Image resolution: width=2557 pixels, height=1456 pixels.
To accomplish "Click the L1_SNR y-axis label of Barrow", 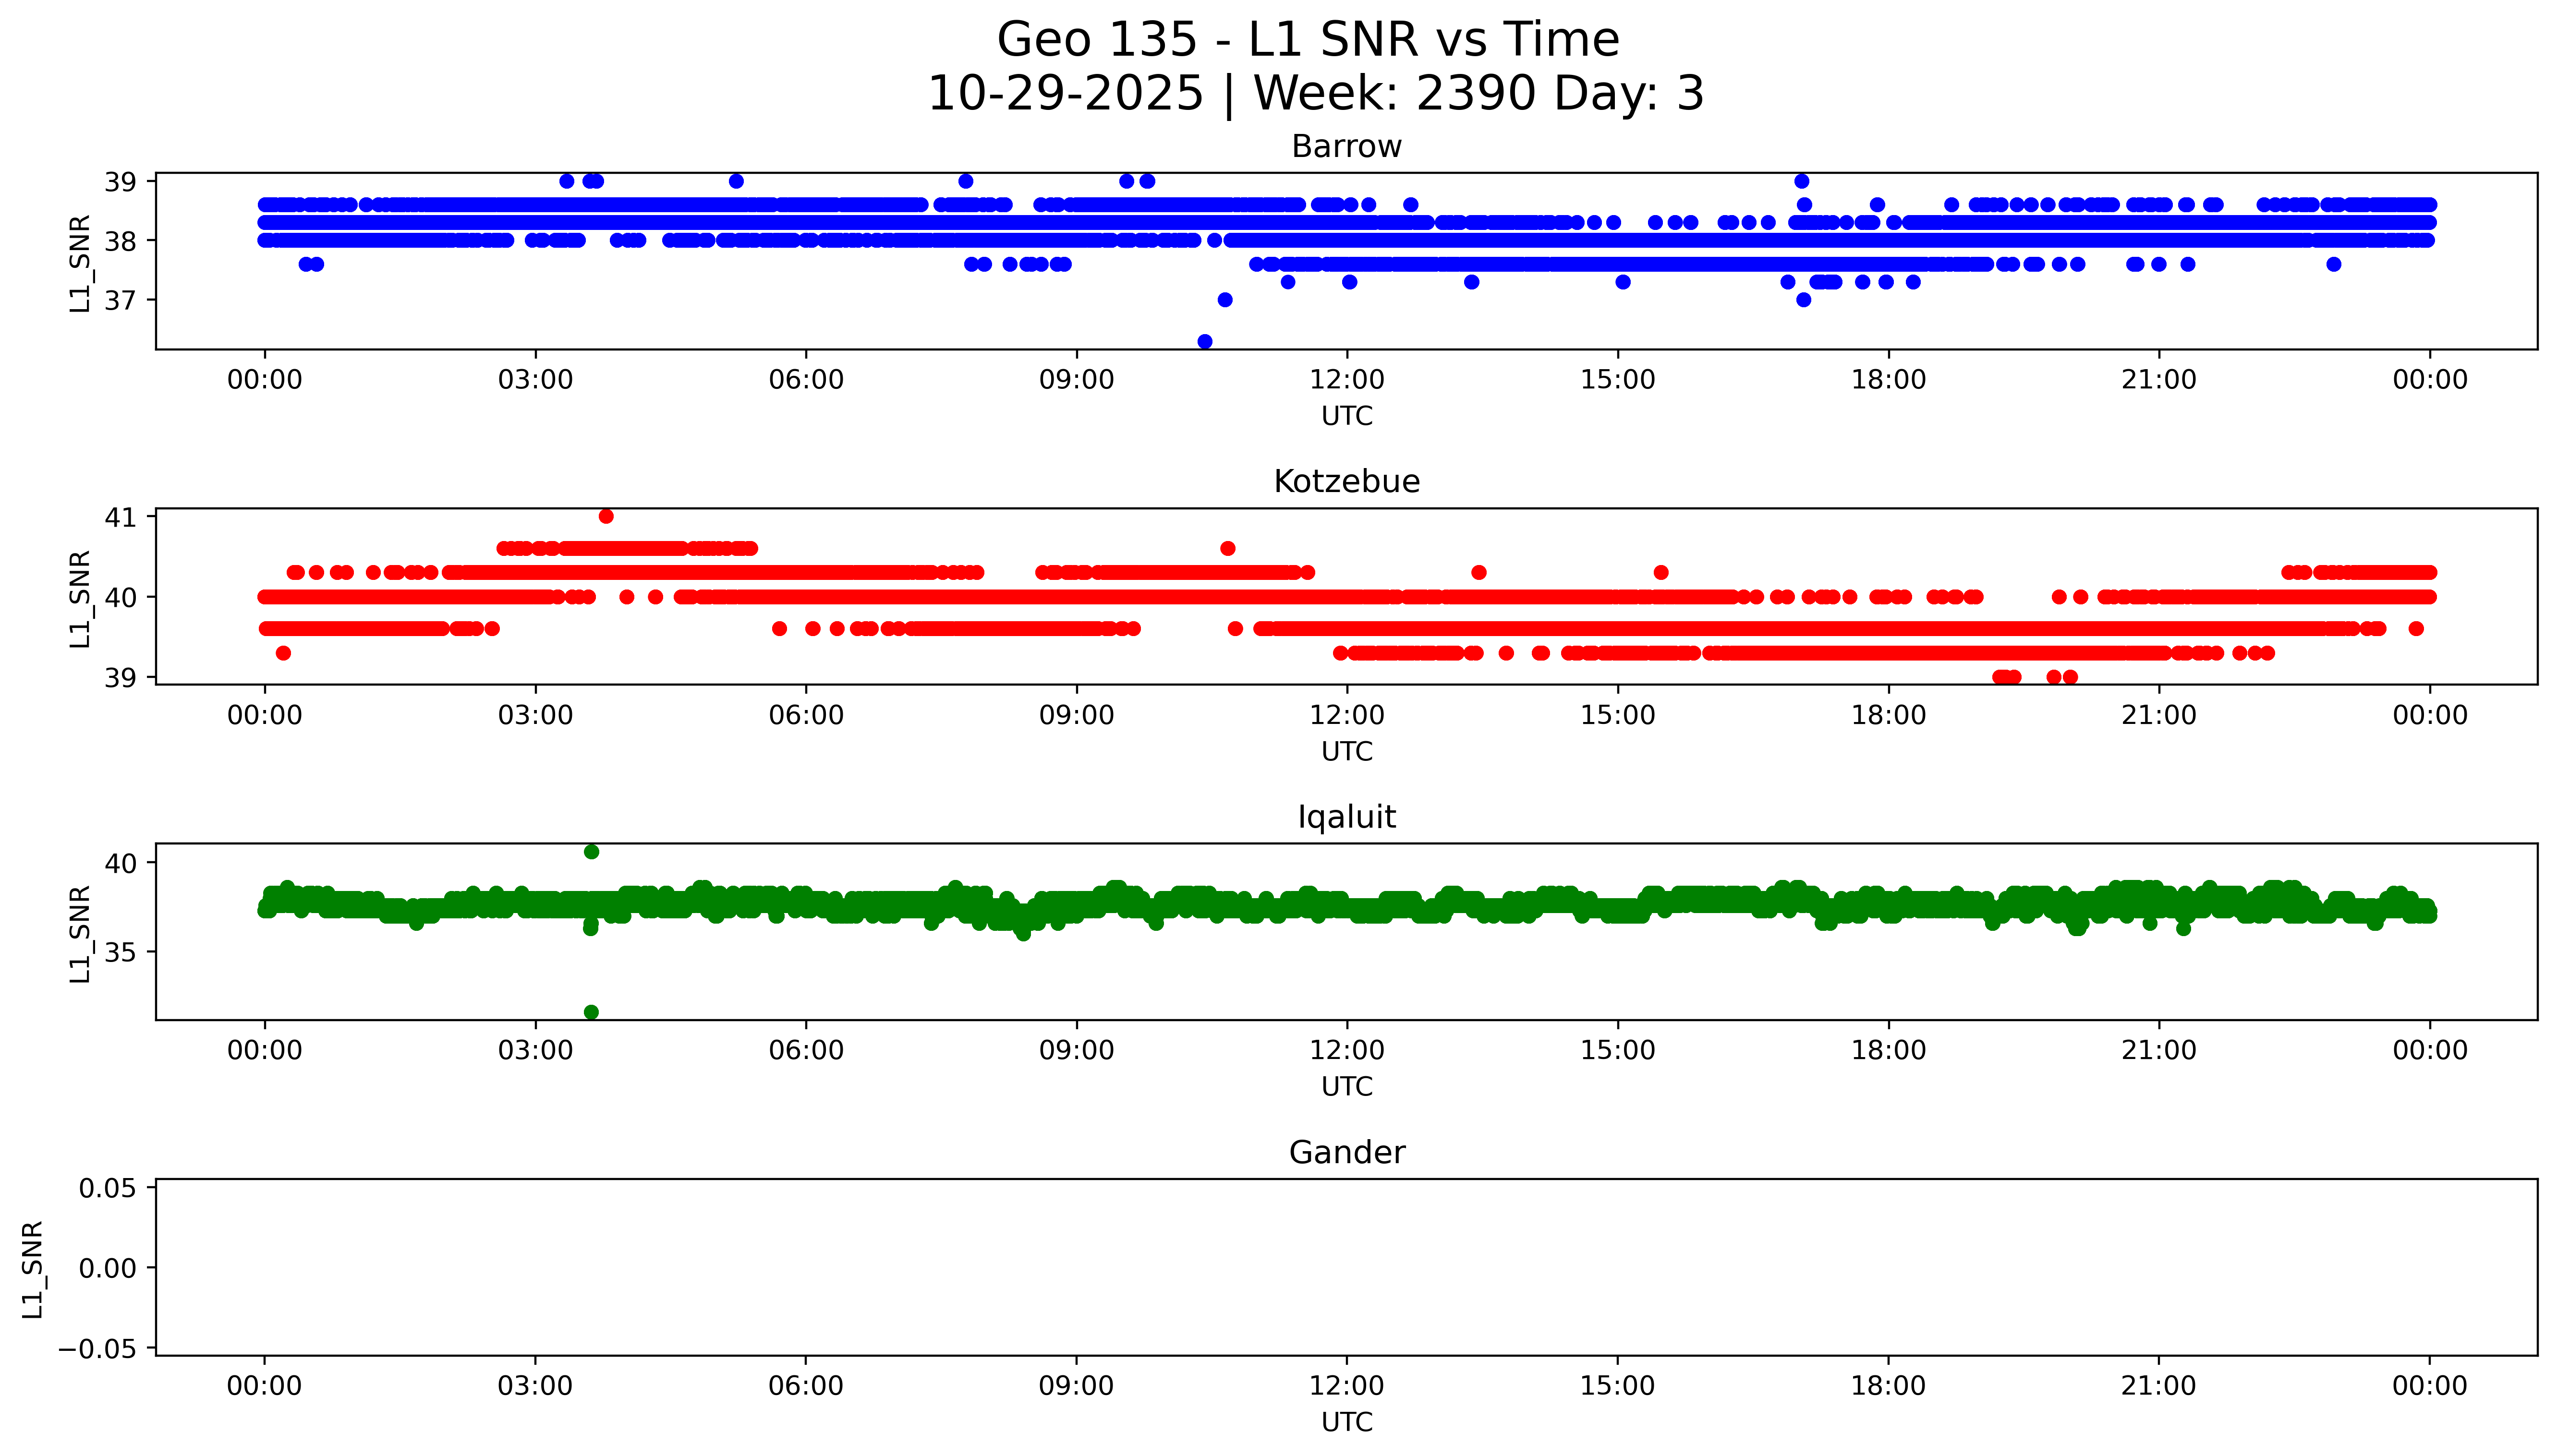I will click(x=80, y=263).
